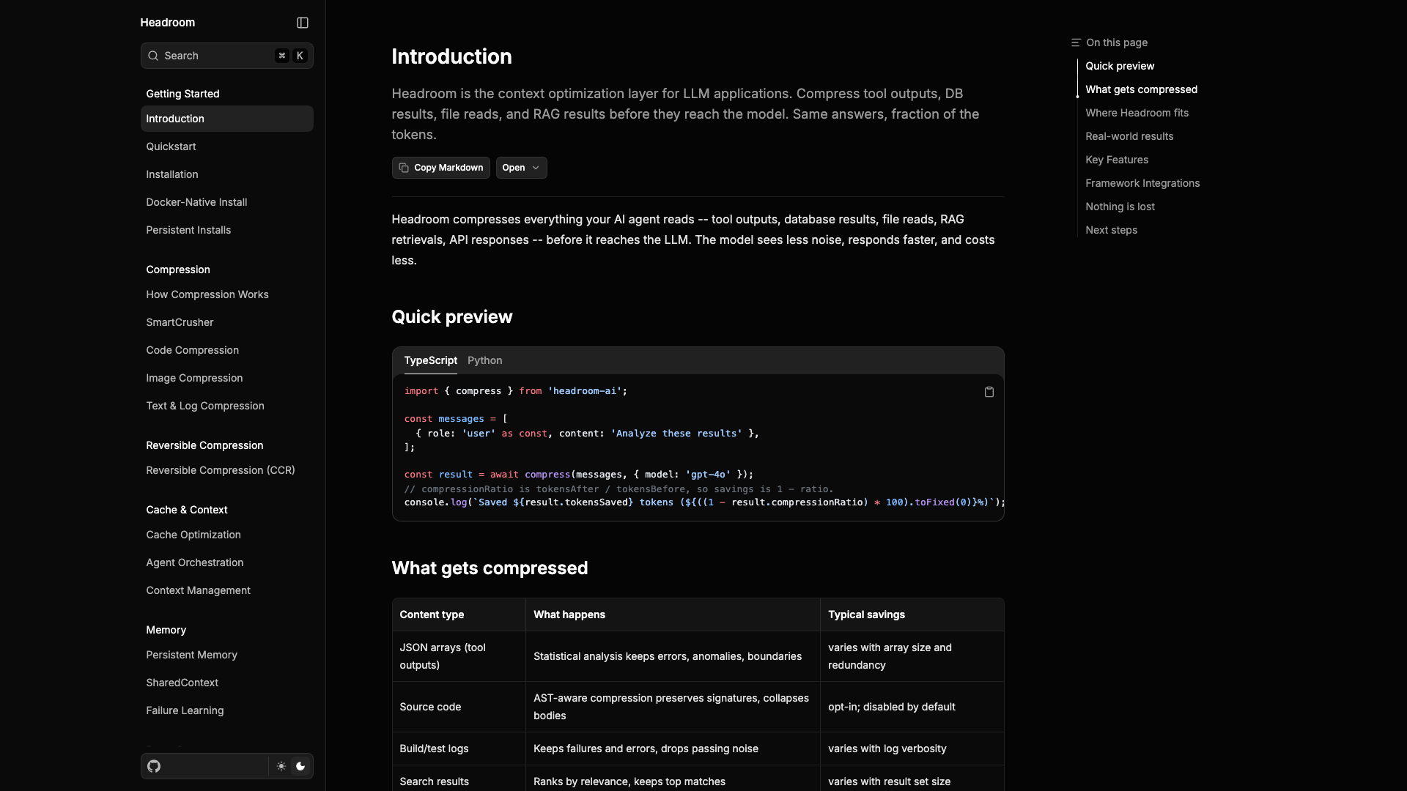Navigate to Code Compression
The image size is (1407, 791).
pyautogui.click(x=227, y=350)
